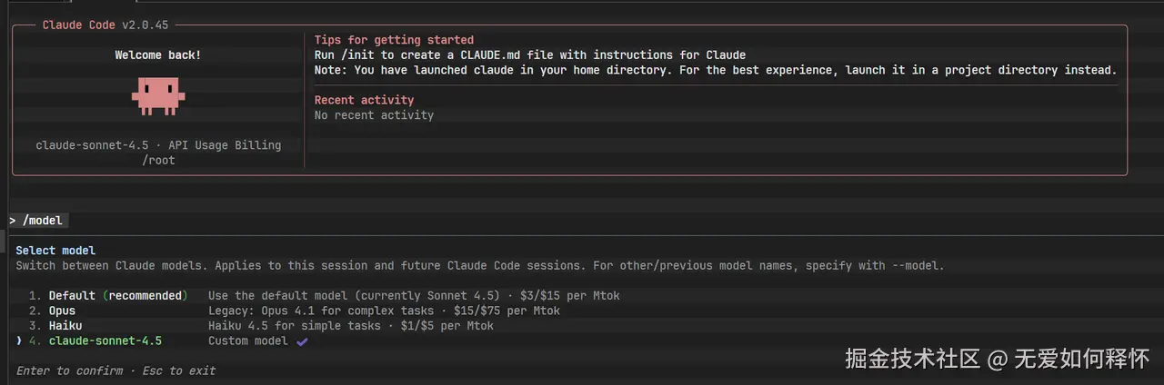This screenshot has width=1164, height=385.
Task: Click the selection arrow before option 4
Action: tap(19, 341)
